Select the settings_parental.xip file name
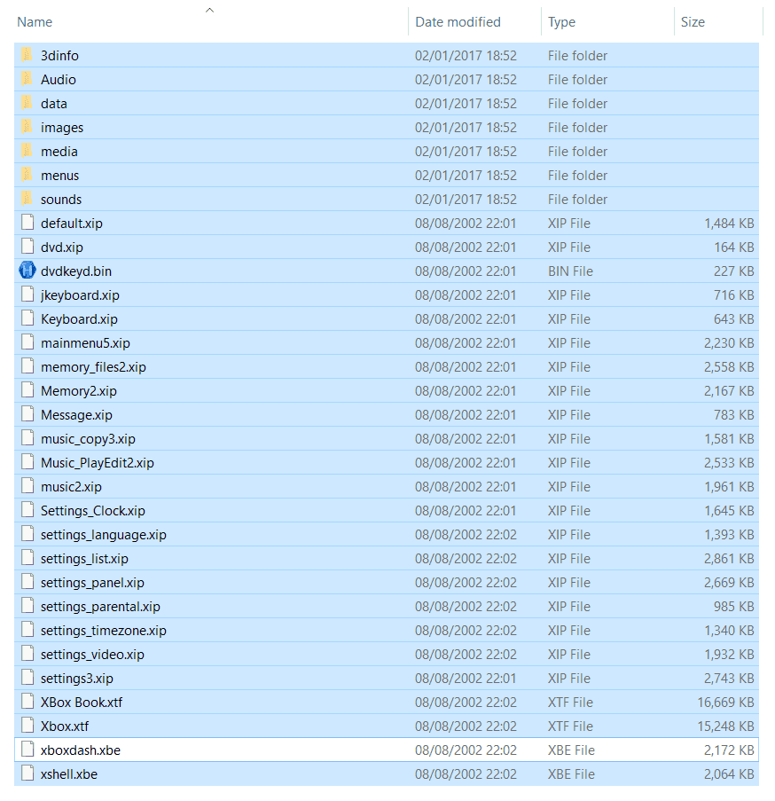Screen dimensions: 775x801 100,607
